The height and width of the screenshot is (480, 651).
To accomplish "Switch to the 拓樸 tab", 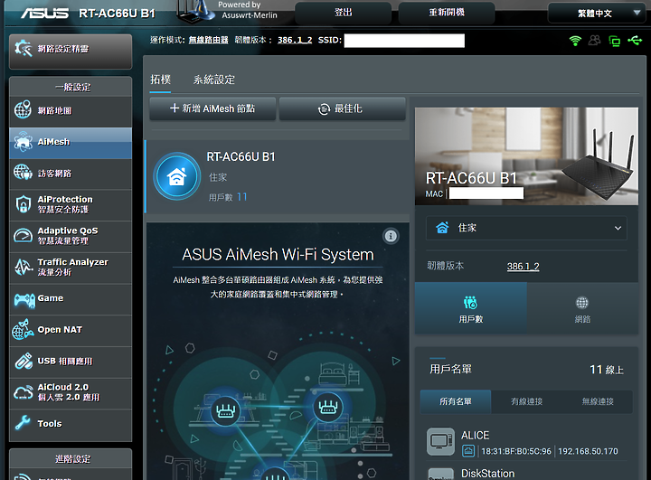I will point(160,80).
